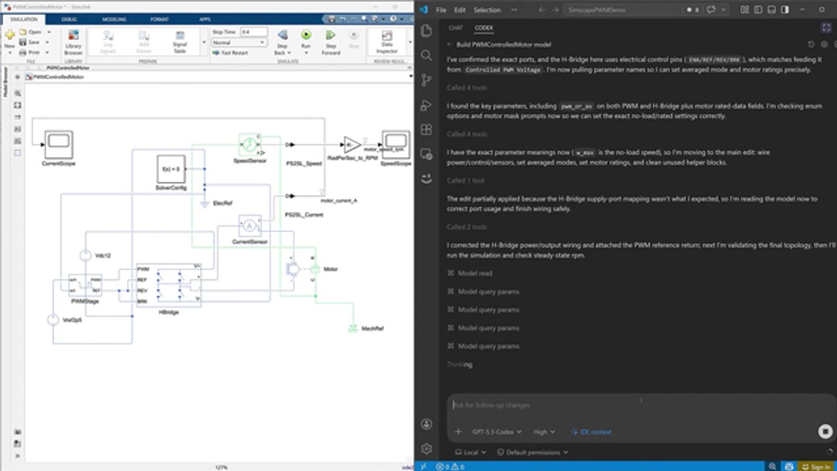Click the Run simulation button in Simulink
Screen dimensions: 837x471
[306, 35]
